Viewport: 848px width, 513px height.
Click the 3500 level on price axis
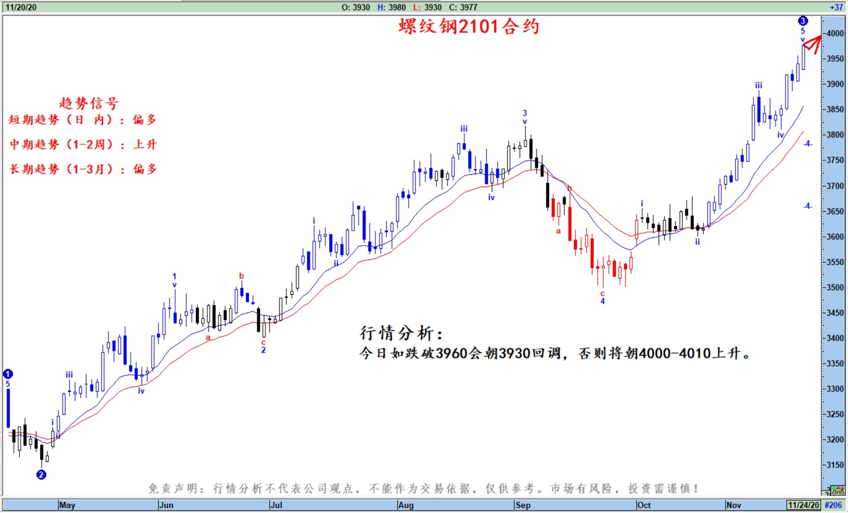835,287
